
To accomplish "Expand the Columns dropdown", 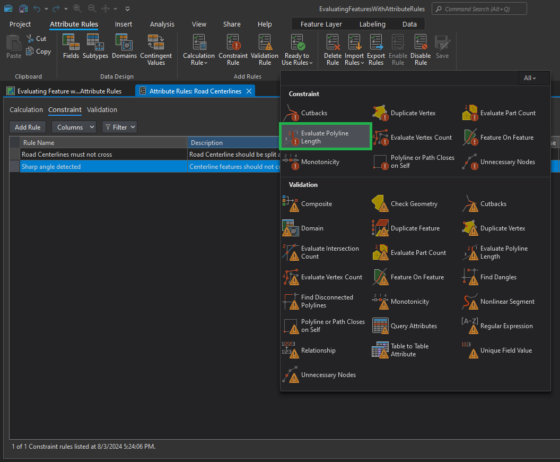I will pyautogui.click(x=74, y=127).
